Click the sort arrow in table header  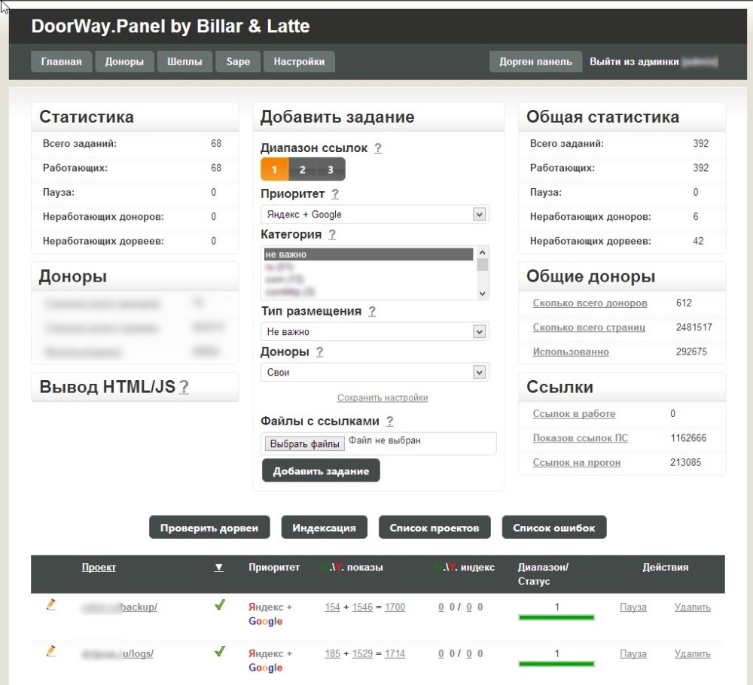218,568
